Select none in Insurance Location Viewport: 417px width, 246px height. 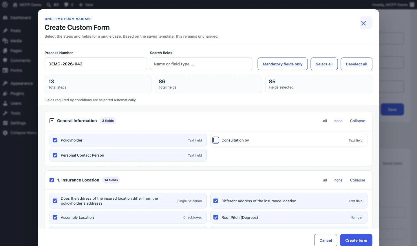click(x=338, y=180)
